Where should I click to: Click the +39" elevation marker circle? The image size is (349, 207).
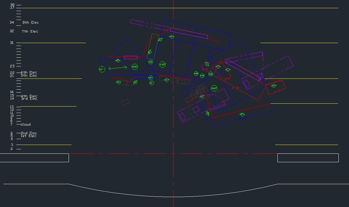tap(163, 64)
